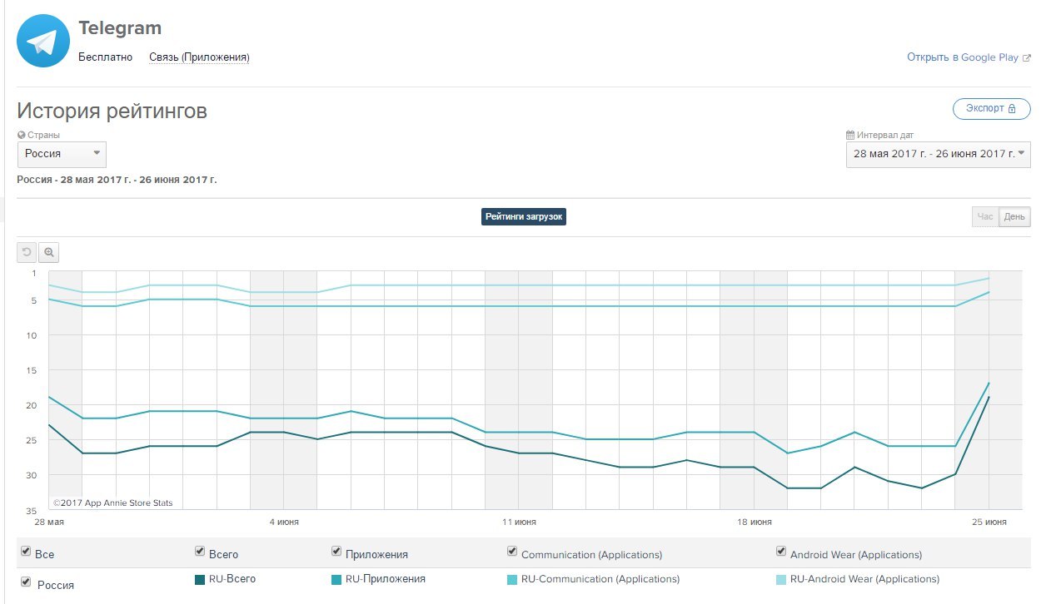Toggle the Все checkbox
The height and width of the screenshot is (604, 1041).
[26, 552]
